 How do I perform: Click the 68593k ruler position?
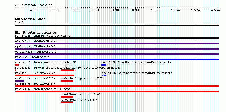coord(155,10)
